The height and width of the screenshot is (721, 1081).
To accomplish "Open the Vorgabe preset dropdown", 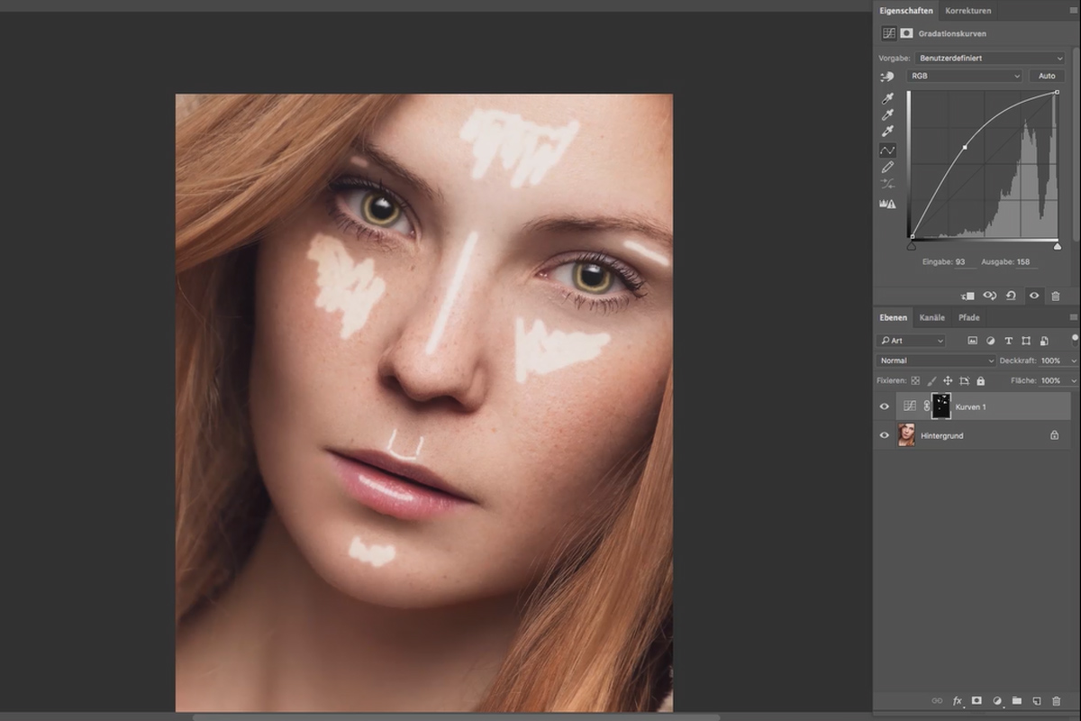I will pyautogui.click(x=989, y=58).
